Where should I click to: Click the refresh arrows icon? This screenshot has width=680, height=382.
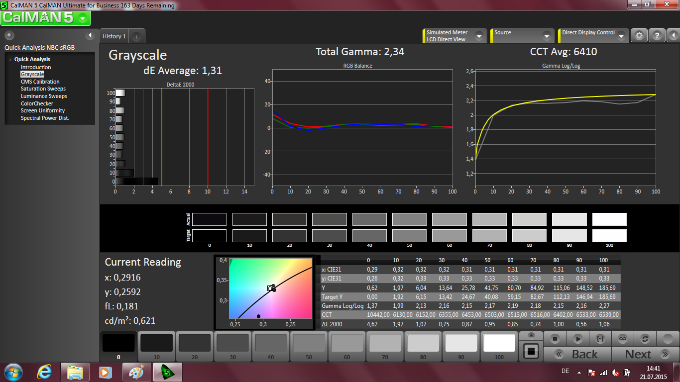point(645,339)
